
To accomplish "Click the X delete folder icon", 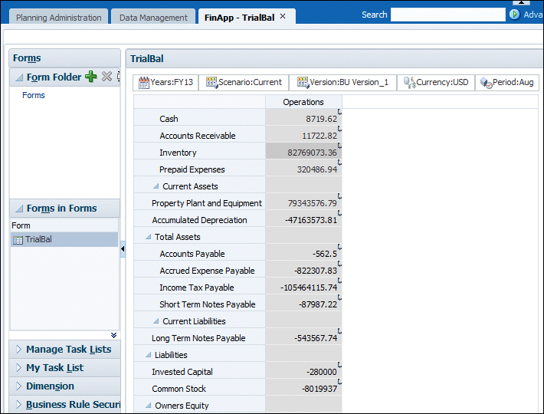I will tap(107, 77).
